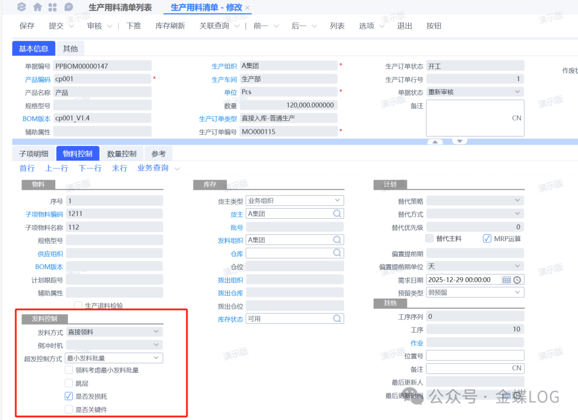
Task: Click search icon in 仓库 field
Action: pos(337,253)
